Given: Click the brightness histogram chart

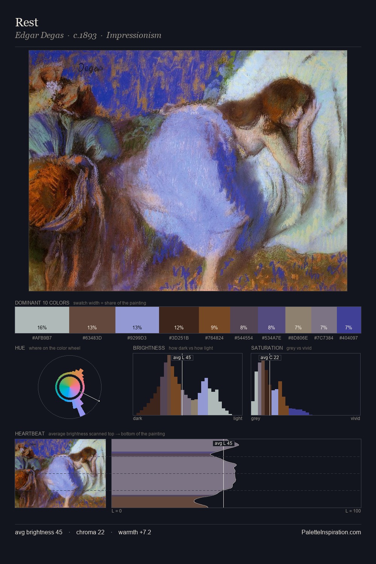Looking at the screenshot, I should pos(188,384).
